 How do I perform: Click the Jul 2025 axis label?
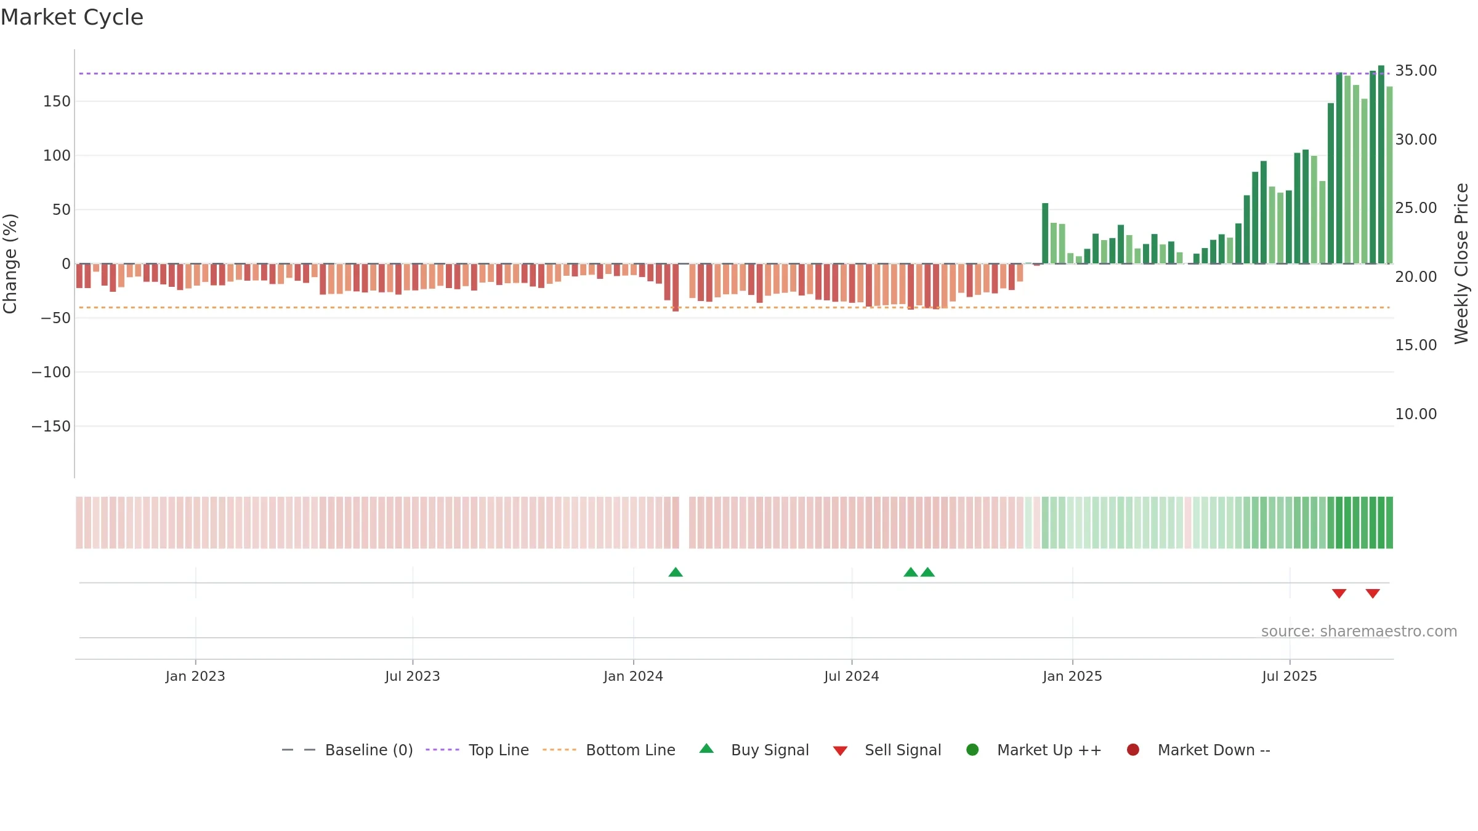(x=1290, y=676)
